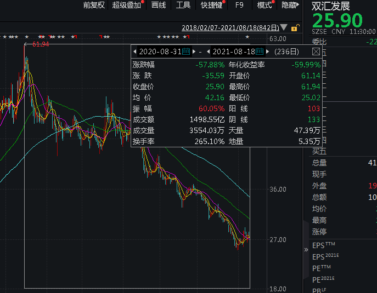This screenshot has height=293, width=377.
Task: Open the 工具 tools menu
Action: pos(183,5)
